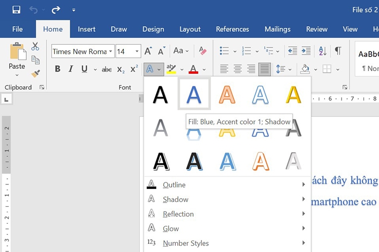Toggle show paragraph marks
The image size is (379, 252).
(338, 51)
